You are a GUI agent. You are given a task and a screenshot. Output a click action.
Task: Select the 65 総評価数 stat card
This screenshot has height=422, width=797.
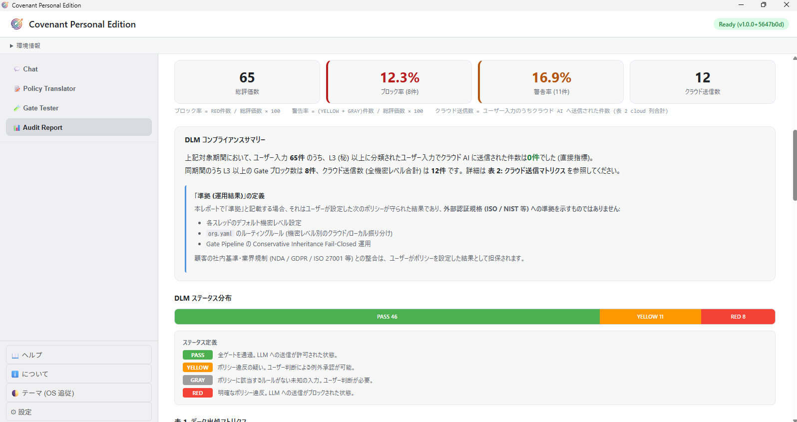(x=247, y=82)
